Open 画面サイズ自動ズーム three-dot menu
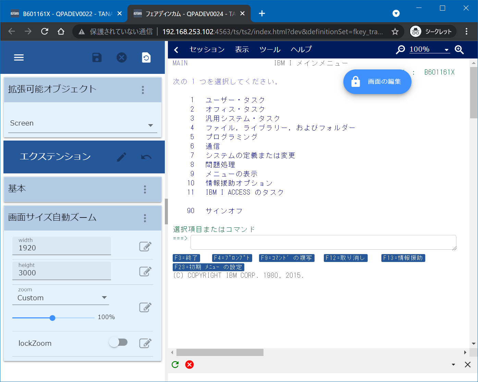Image resolution: width=478 pixels, height=382 pixels. pos(145,218)
